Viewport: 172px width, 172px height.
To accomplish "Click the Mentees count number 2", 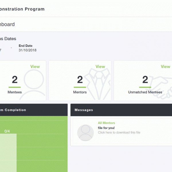I will [x=15, y=80].
